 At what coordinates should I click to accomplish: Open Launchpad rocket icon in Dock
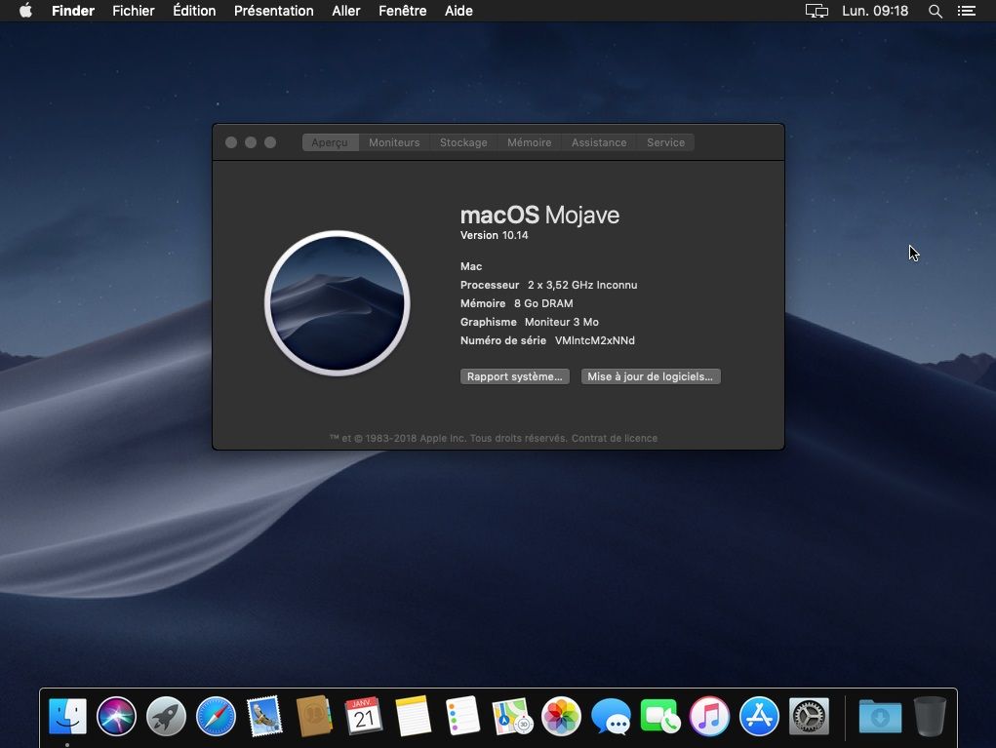tap(166, 716)
